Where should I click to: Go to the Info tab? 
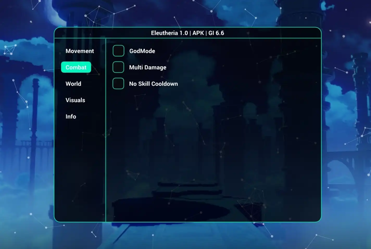(71, 116)
